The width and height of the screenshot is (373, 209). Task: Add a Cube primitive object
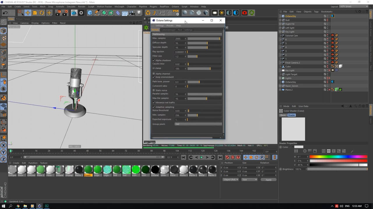coord(90,13)
